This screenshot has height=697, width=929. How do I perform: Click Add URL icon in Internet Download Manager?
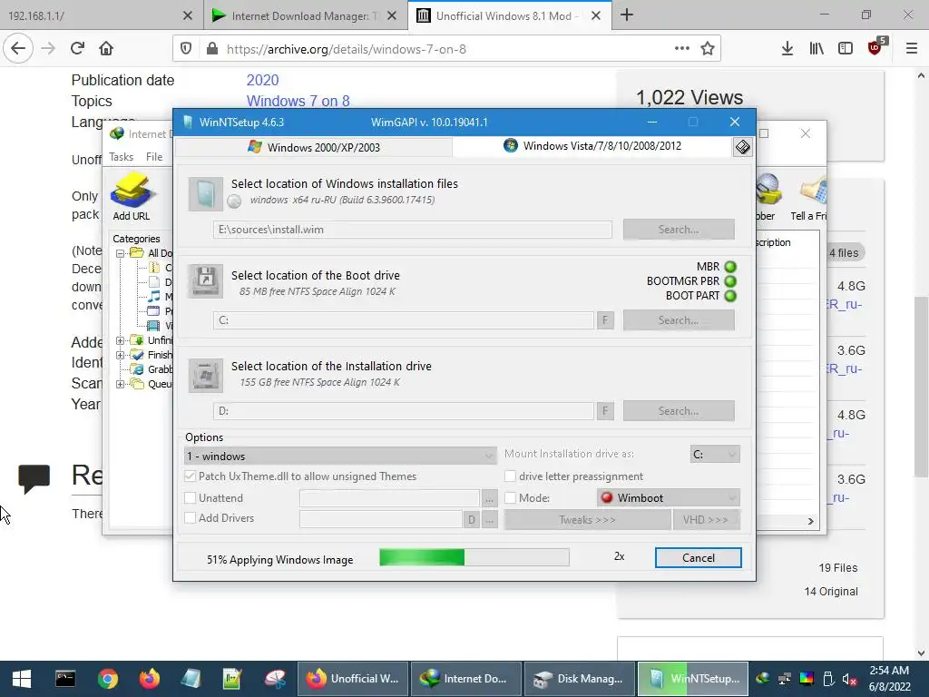[x=132, y=197]
